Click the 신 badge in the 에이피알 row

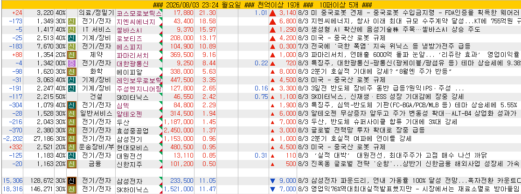(x=71, y=72)
